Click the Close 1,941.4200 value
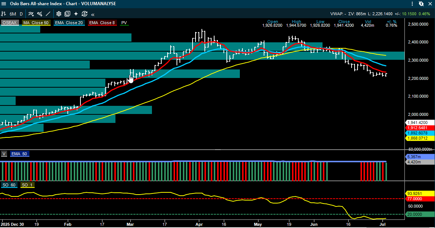 (344, 26)
